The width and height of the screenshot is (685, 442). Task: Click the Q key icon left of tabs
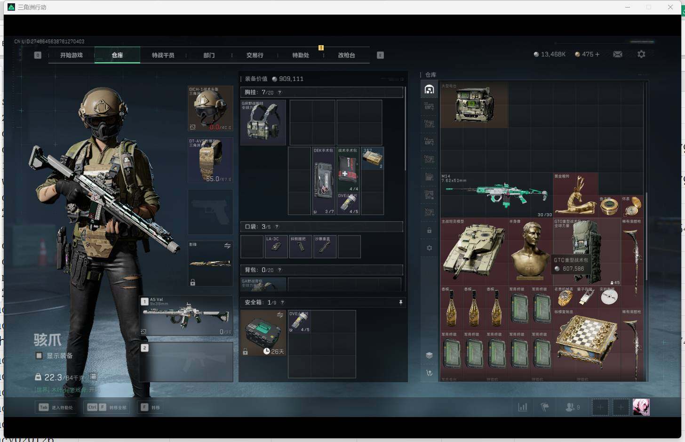tap(38, 55)
